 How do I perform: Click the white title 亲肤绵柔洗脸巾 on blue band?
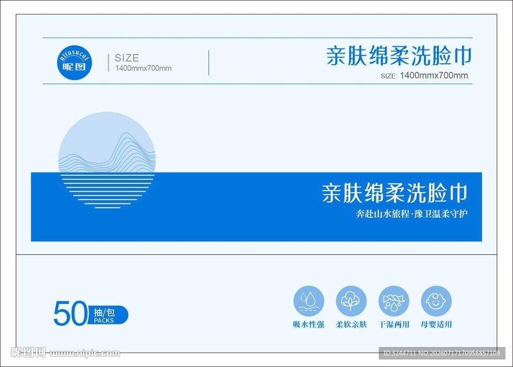(394, 193)
